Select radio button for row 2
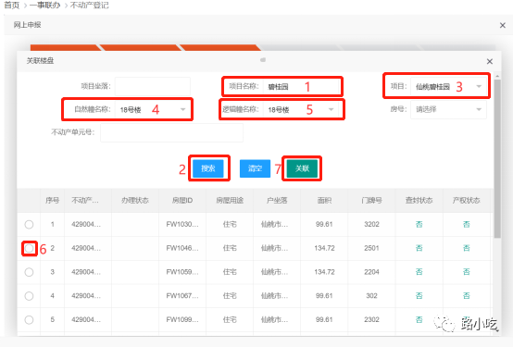Screen dimensions: 513x347 tap(29, 248)
